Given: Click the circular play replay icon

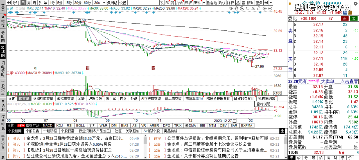Looking at the screenshot, I should pyautogui.click(x=242, y=8).
